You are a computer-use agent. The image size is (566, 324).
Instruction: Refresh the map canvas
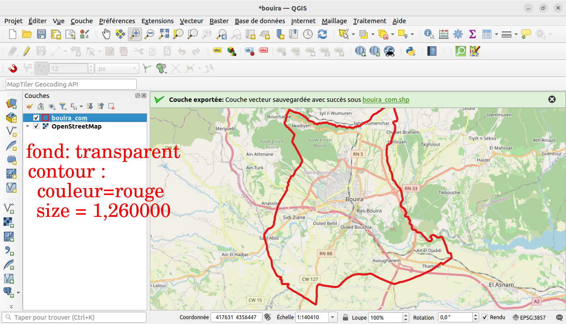click(322, 34)
